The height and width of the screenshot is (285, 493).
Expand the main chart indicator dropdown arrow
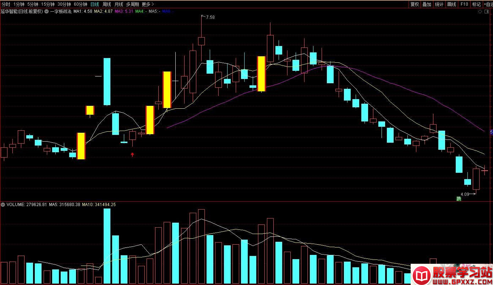click(46, 11)
